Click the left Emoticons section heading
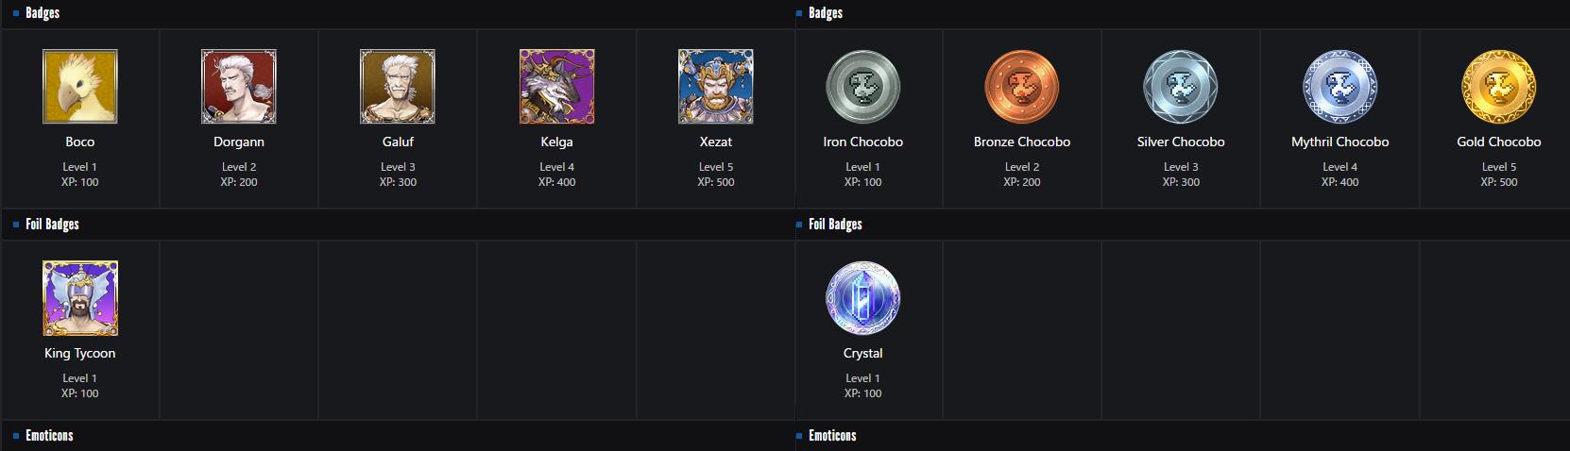This screenshot has height=451, width=1570. (x=49, y=436)
